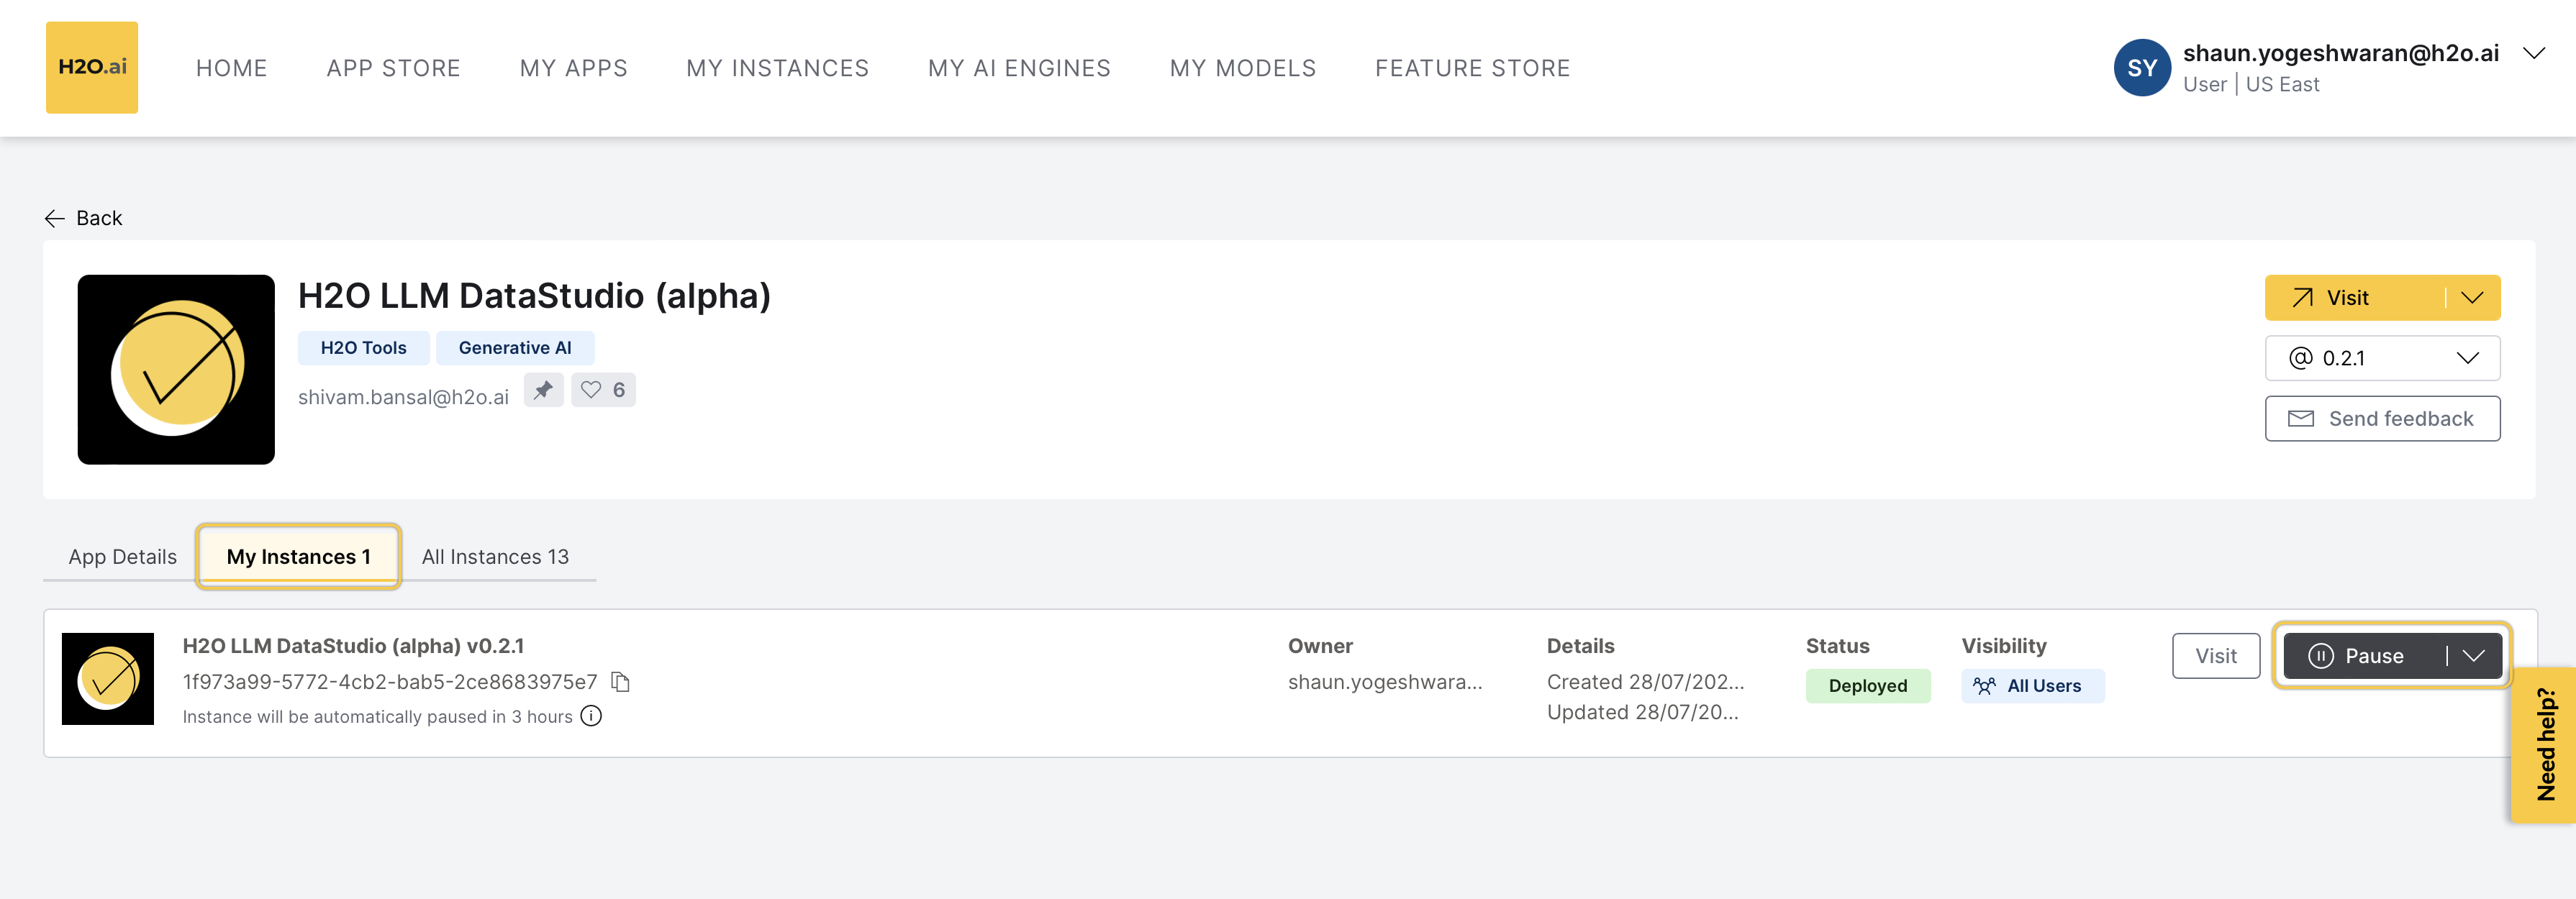Screen dimensions: 2576x899
Task: Navigate to MY INSTANCES in top bar
Action: tap(777, 68)
